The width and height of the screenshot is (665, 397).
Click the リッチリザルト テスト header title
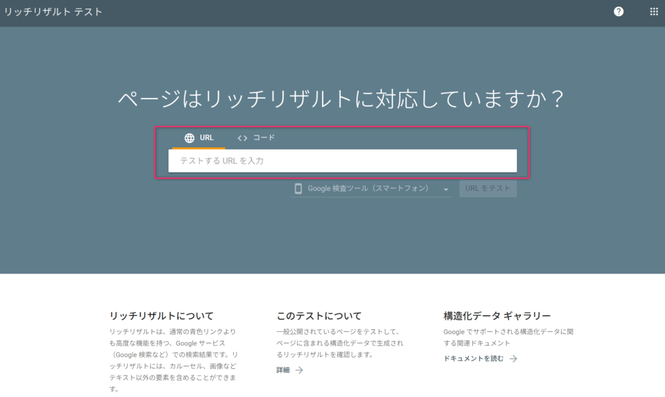(x=53, y=12)
